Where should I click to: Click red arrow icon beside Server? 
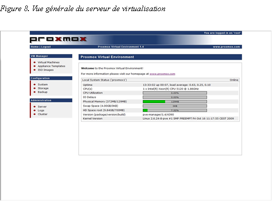pos(34,107)
